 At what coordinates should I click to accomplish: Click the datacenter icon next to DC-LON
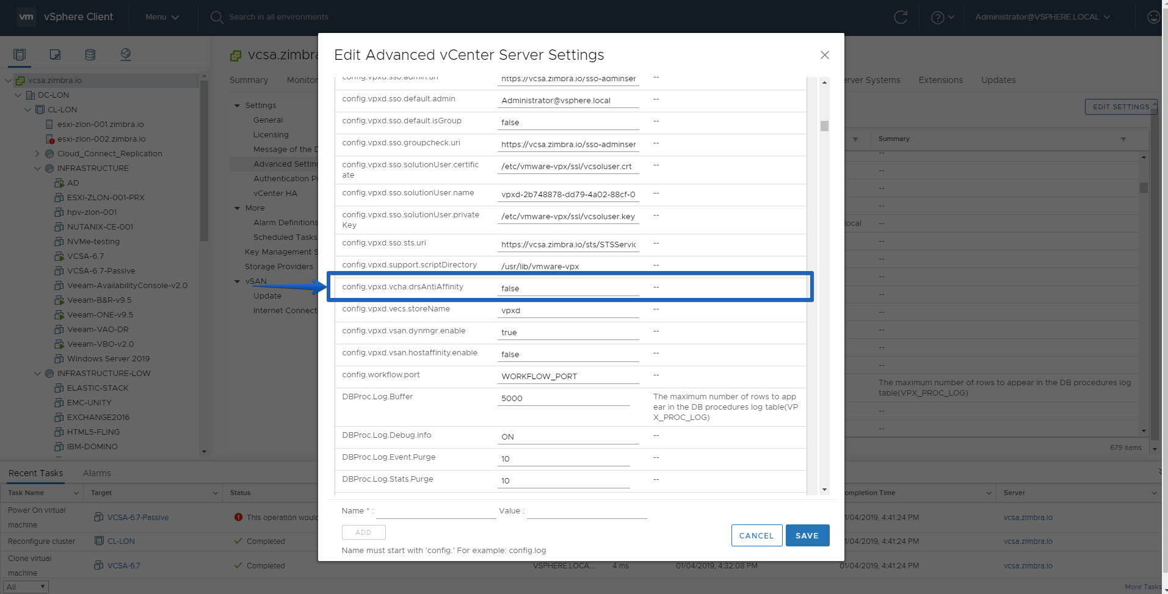pyautogui.click(x=31, y=95)
